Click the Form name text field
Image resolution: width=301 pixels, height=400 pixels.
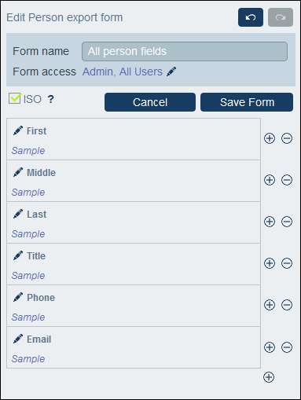[185, 51]
